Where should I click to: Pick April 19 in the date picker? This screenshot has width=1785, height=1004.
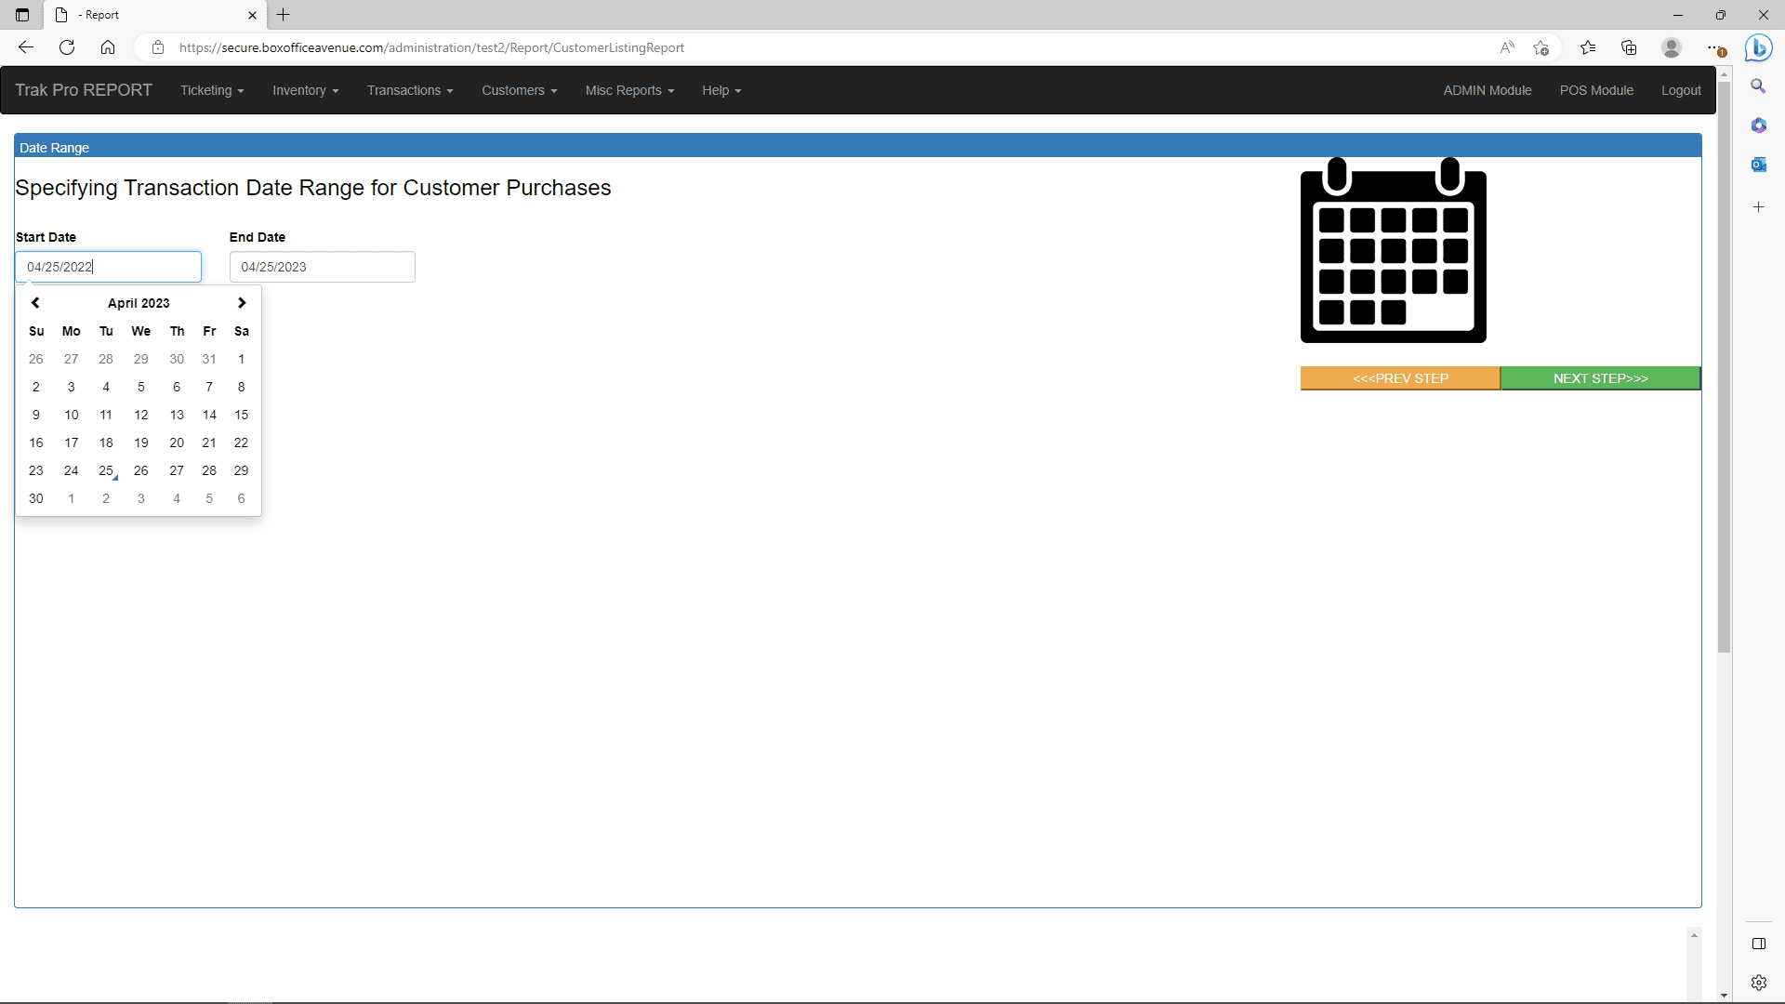tap(141, 443)
